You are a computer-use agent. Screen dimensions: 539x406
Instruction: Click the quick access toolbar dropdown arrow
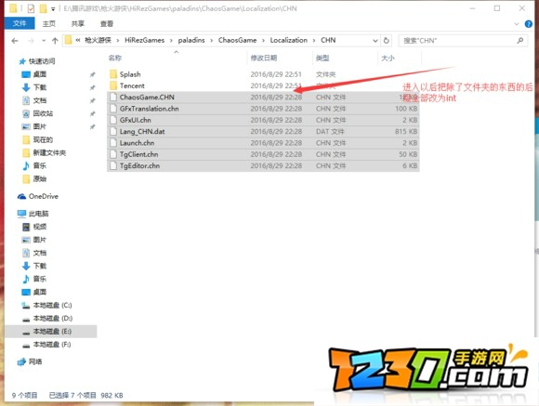[53, 8]
